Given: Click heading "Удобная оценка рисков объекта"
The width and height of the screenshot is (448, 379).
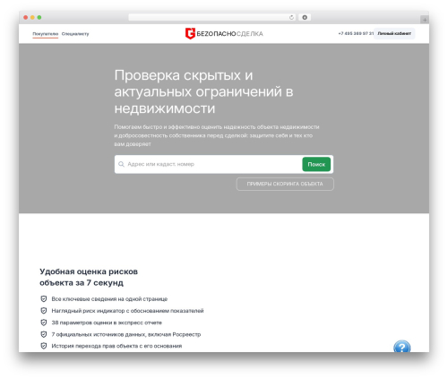Looking at the screenshot, I should click(89, 277).
